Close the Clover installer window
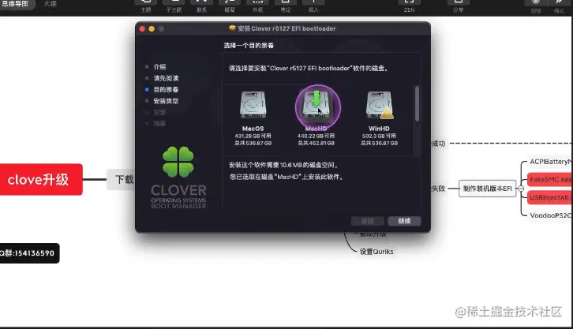 tap(142, 29)
